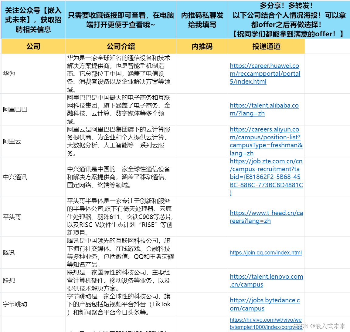Open the hr.vivo.com link
Viewport: 350px width, 332px height.
(x=266, y=323)
